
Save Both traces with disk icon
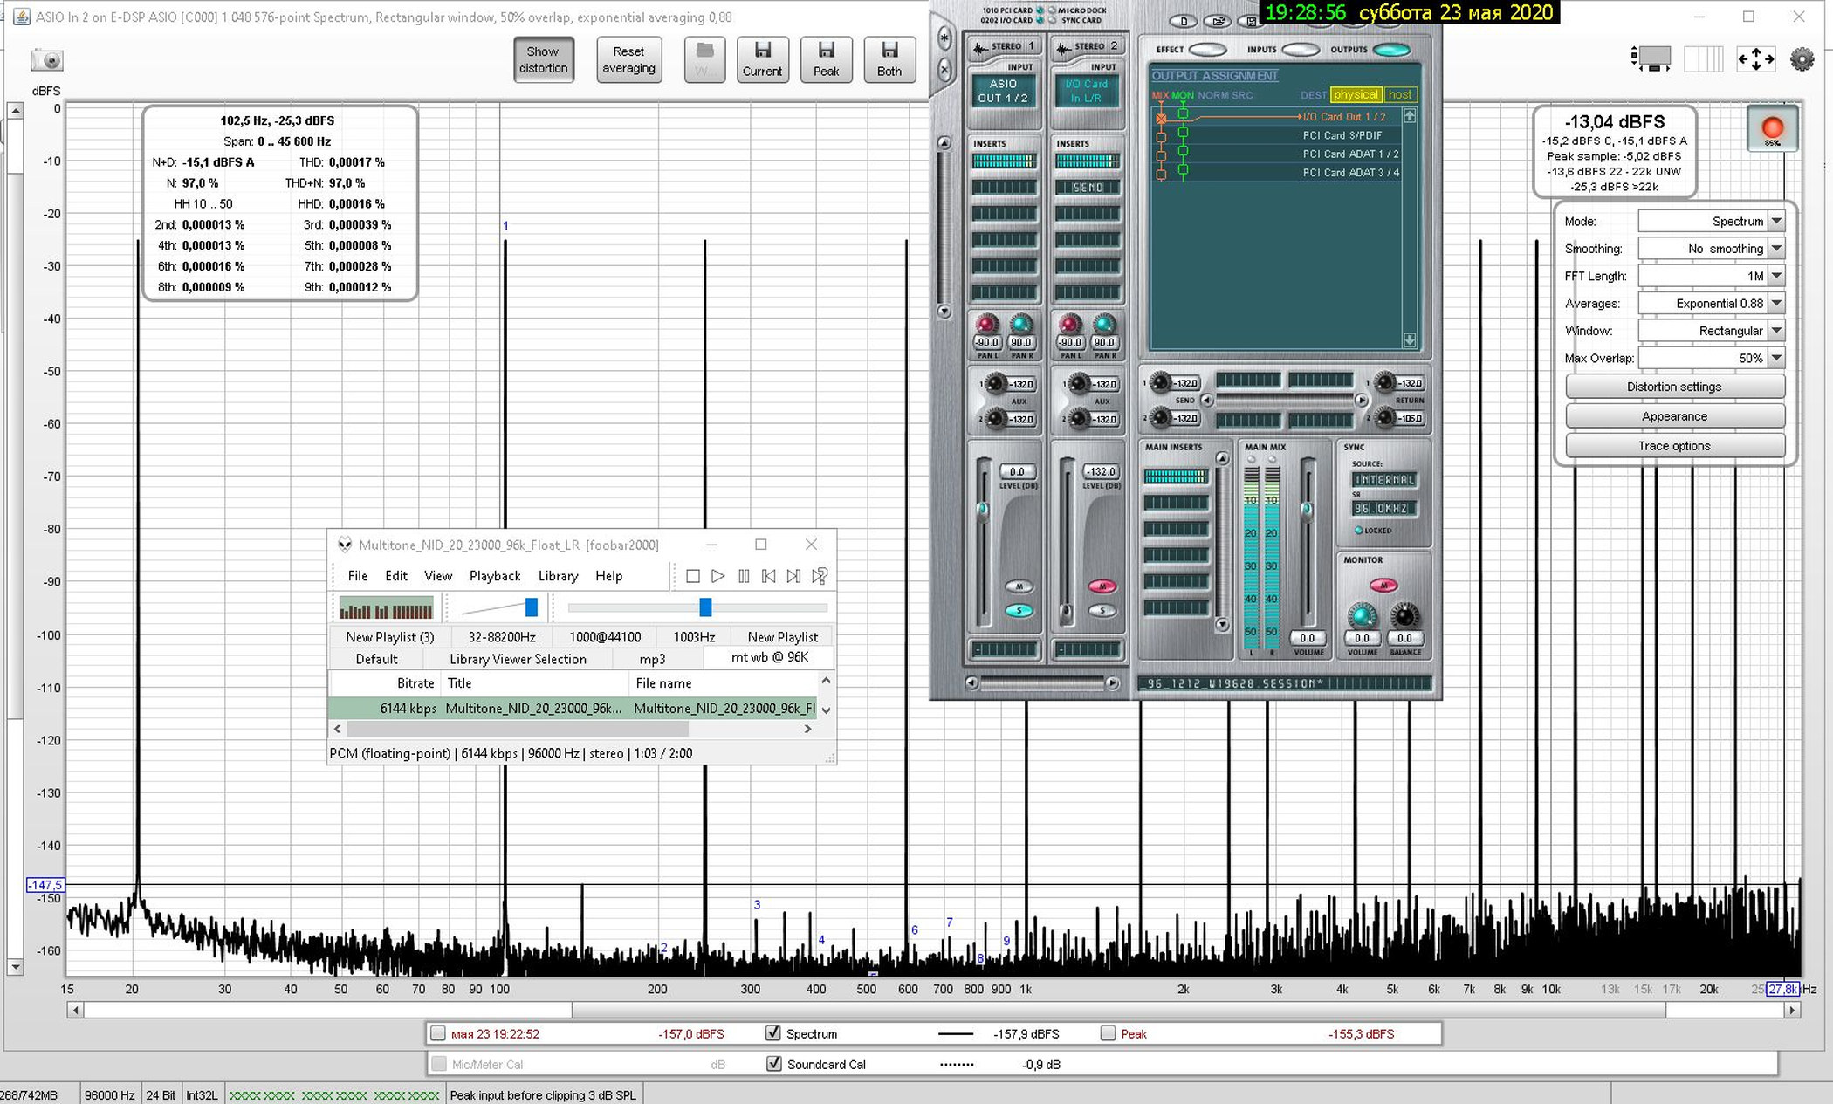(889, 59)
